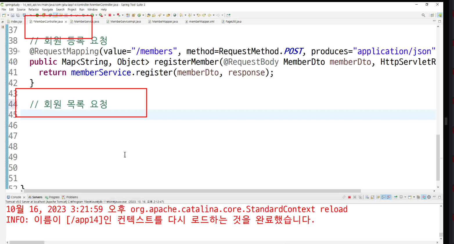
Task: Open the Stop dropdown arrow
Action: pos(114,15)
